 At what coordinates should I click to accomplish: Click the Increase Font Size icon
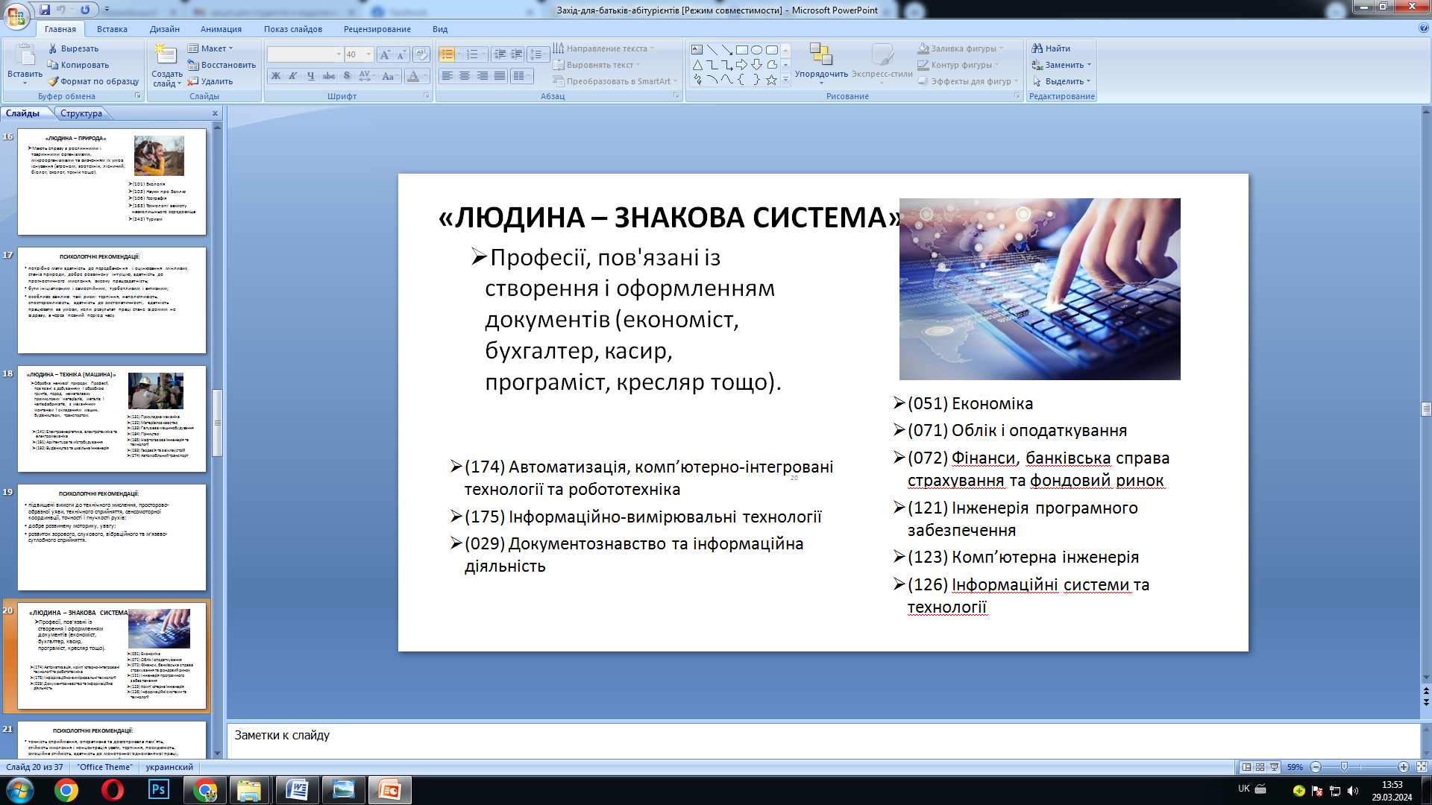point(384,54)
